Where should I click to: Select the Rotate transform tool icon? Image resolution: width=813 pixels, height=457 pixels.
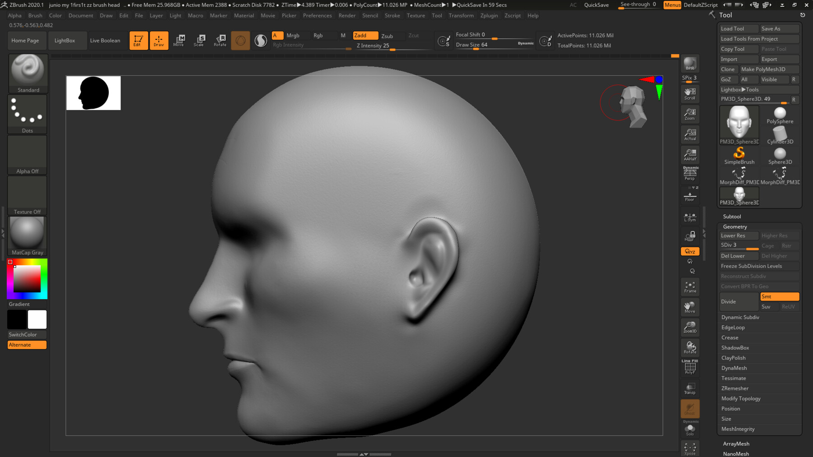220,40
